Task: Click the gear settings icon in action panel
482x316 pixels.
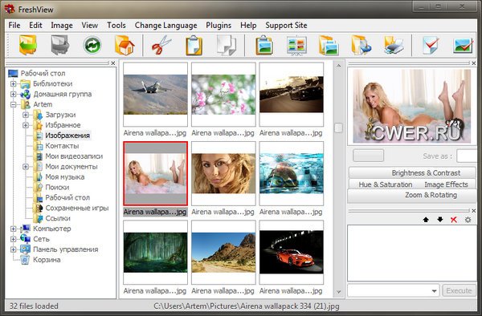Action: coord(468,220)
